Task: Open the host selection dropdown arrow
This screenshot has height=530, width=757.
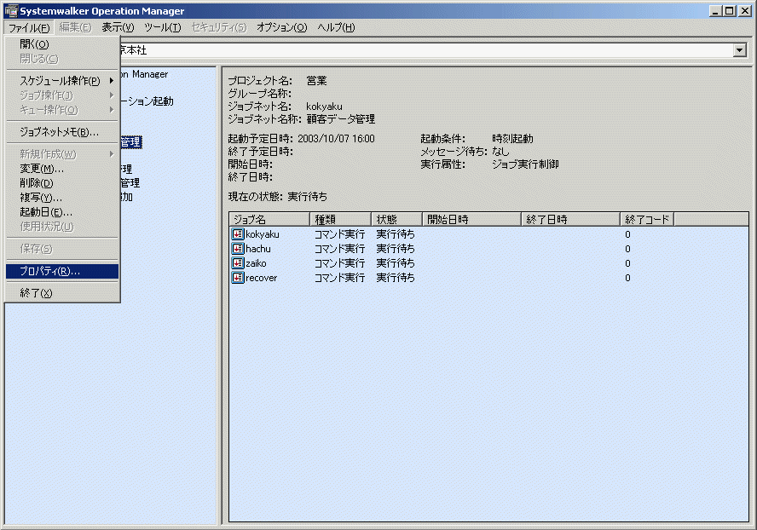Action: pos(739,50)
